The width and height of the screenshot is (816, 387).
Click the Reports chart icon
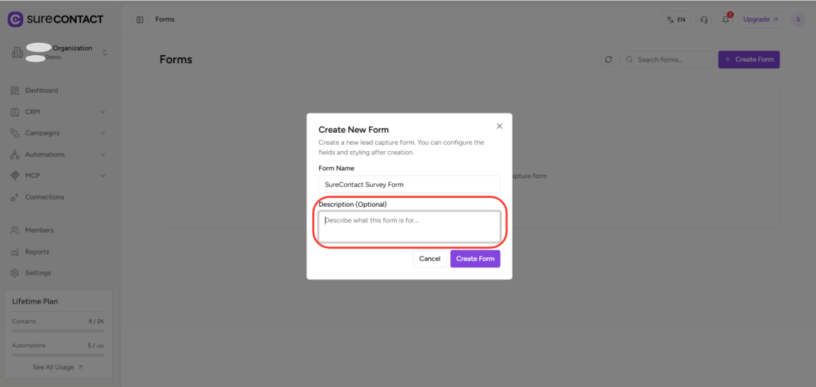15,252
